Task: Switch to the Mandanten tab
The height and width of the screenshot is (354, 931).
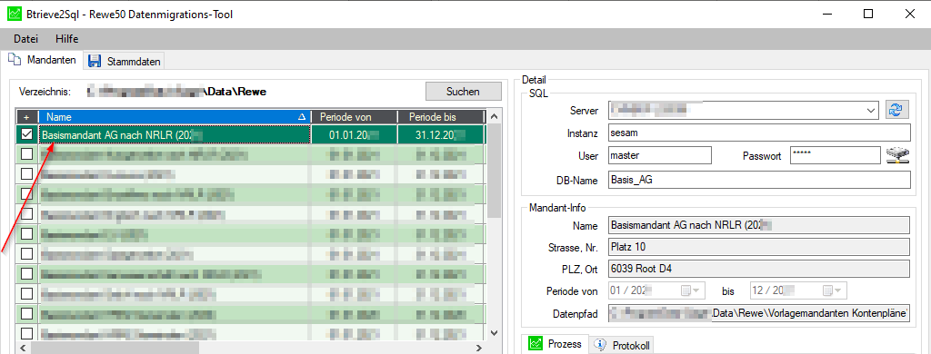Action: pyautogui.click(x=42, y=60)
